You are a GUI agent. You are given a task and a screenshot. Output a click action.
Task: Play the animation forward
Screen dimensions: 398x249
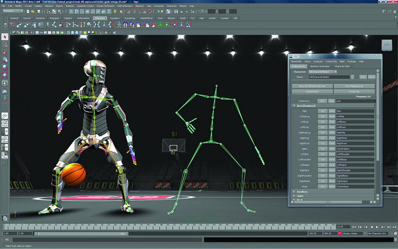(377, 227)
